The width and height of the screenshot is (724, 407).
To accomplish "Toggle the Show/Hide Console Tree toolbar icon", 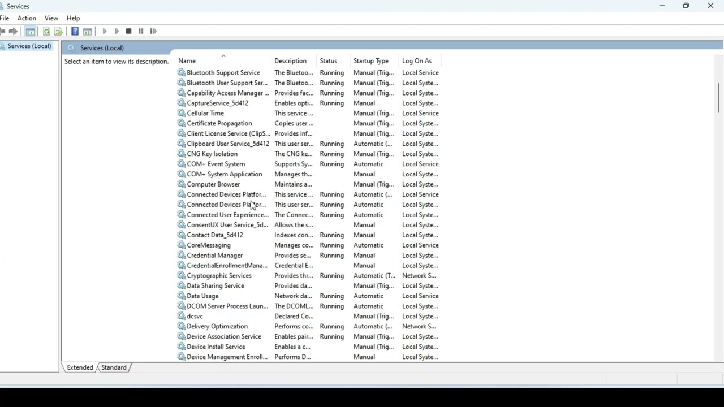I will pos(30,31).
